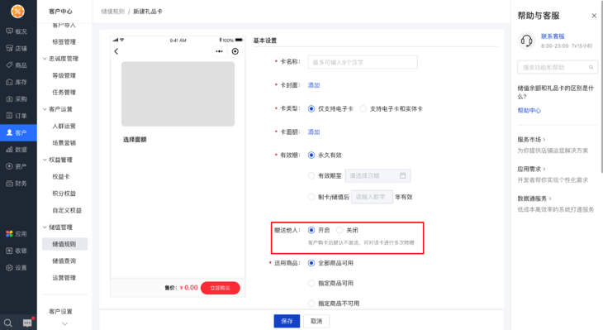Image resolution: width=603 pixels, height=330 pixels.
Task: Select the 客户 customer sidebar item
Action: pos(18,132)
